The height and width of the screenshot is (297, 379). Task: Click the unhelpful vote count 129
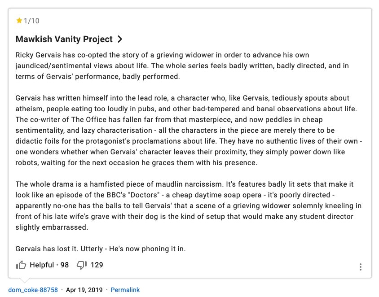tap(97, 265)
